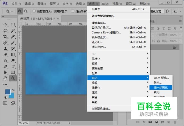Select the Clone Stamp tool
Screen dimensions: 184x126
tap(5, 49)
